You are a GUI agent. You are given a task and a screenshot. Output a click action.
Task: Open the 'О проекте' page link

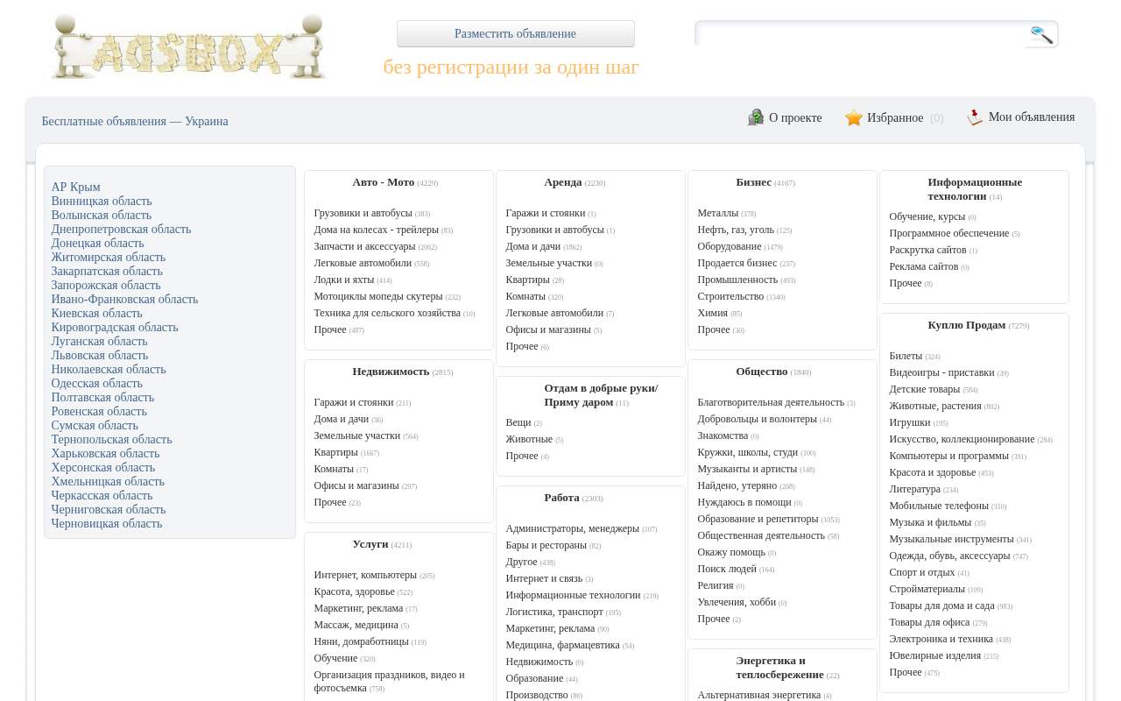(x=795, y=117)
